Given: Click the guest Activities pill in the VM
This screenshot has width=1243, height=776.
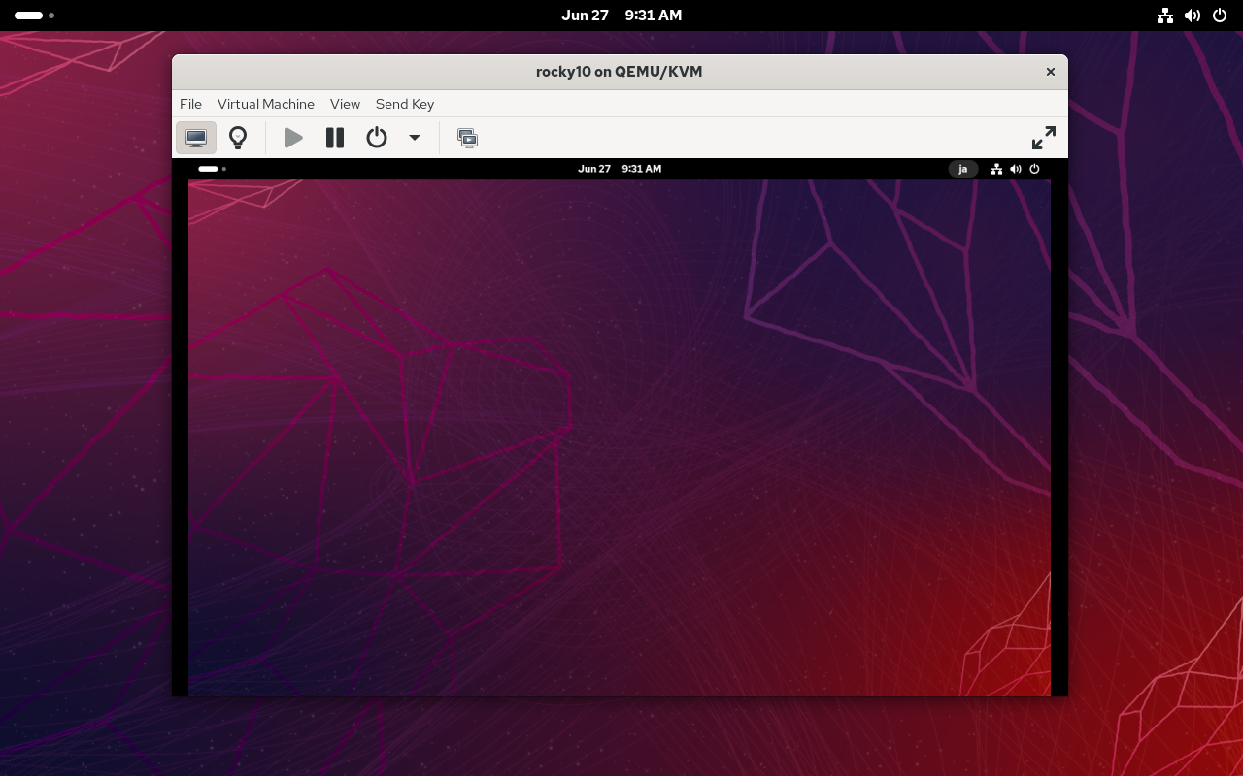Looking at the screenshot, I should point(208,169).
